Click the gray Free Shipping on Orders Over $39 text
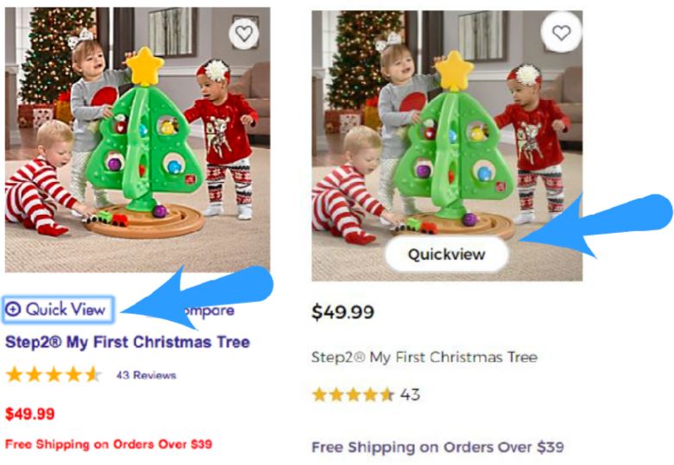Image resolution: width=674 pixels, height=465 pixels. [438, 448]
